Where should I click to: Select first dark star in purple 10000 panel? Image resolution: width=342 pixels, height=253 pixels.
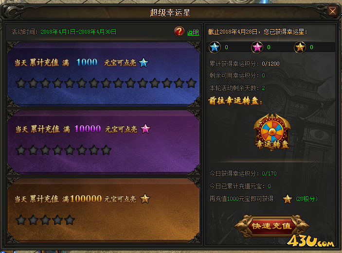[21, 150]
